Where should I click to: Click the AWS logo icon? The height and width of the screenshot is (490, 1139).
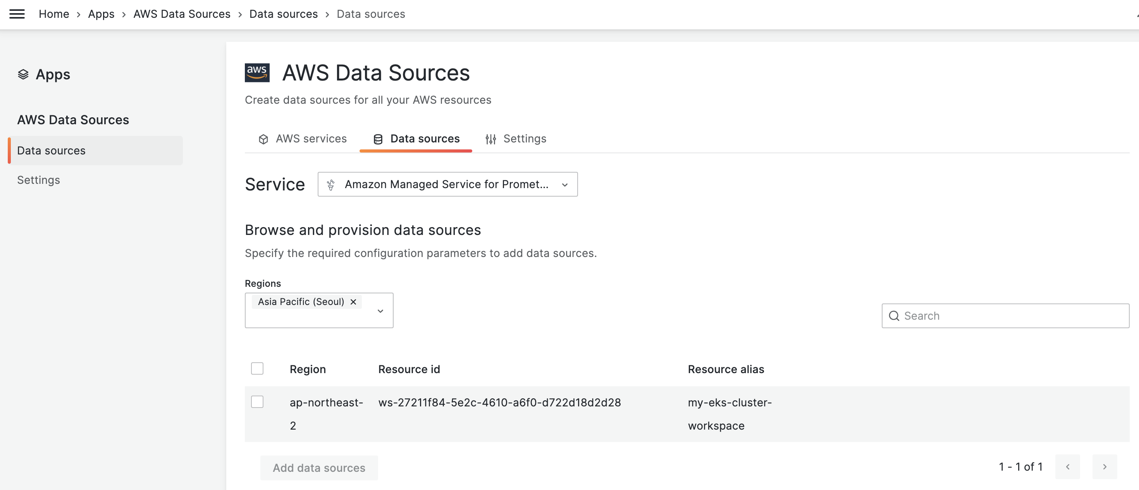pos(257,72)
